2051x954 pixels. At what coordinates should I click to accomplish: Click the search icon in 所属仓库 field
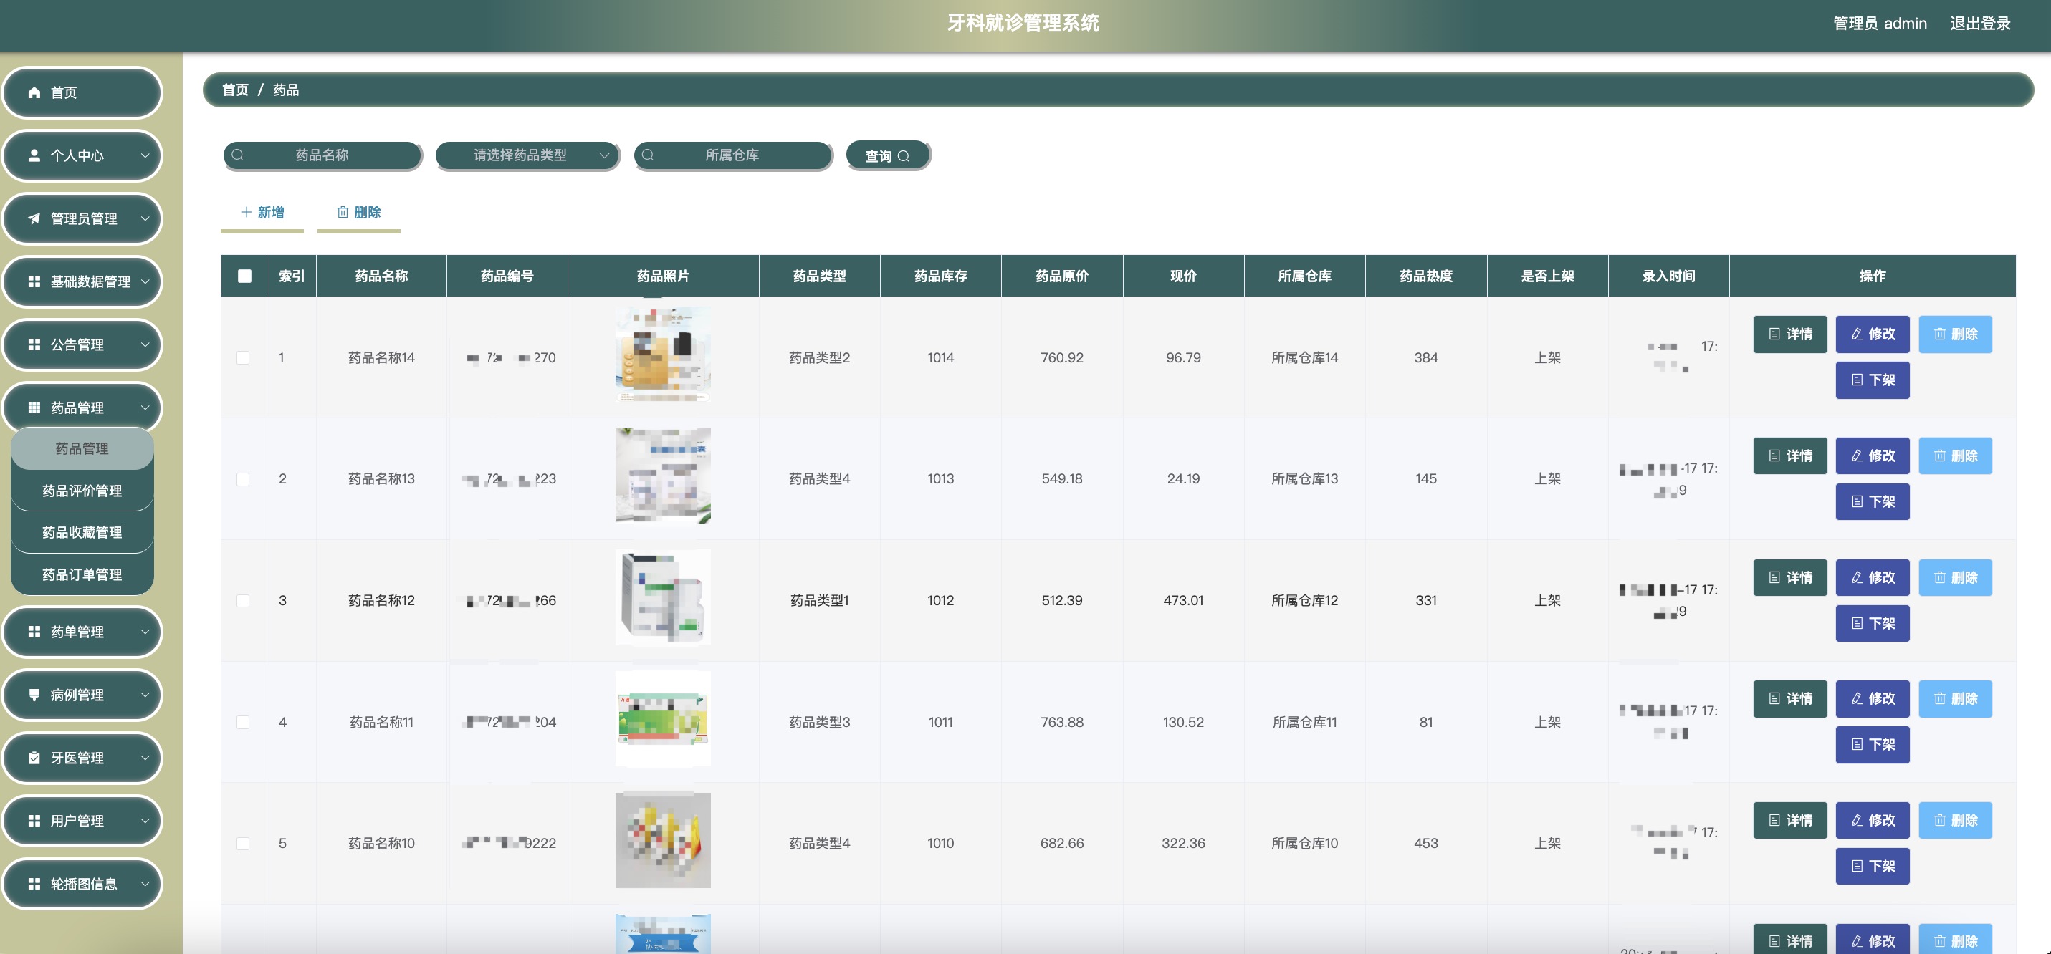pyautogui.click(x=648, y=155)
